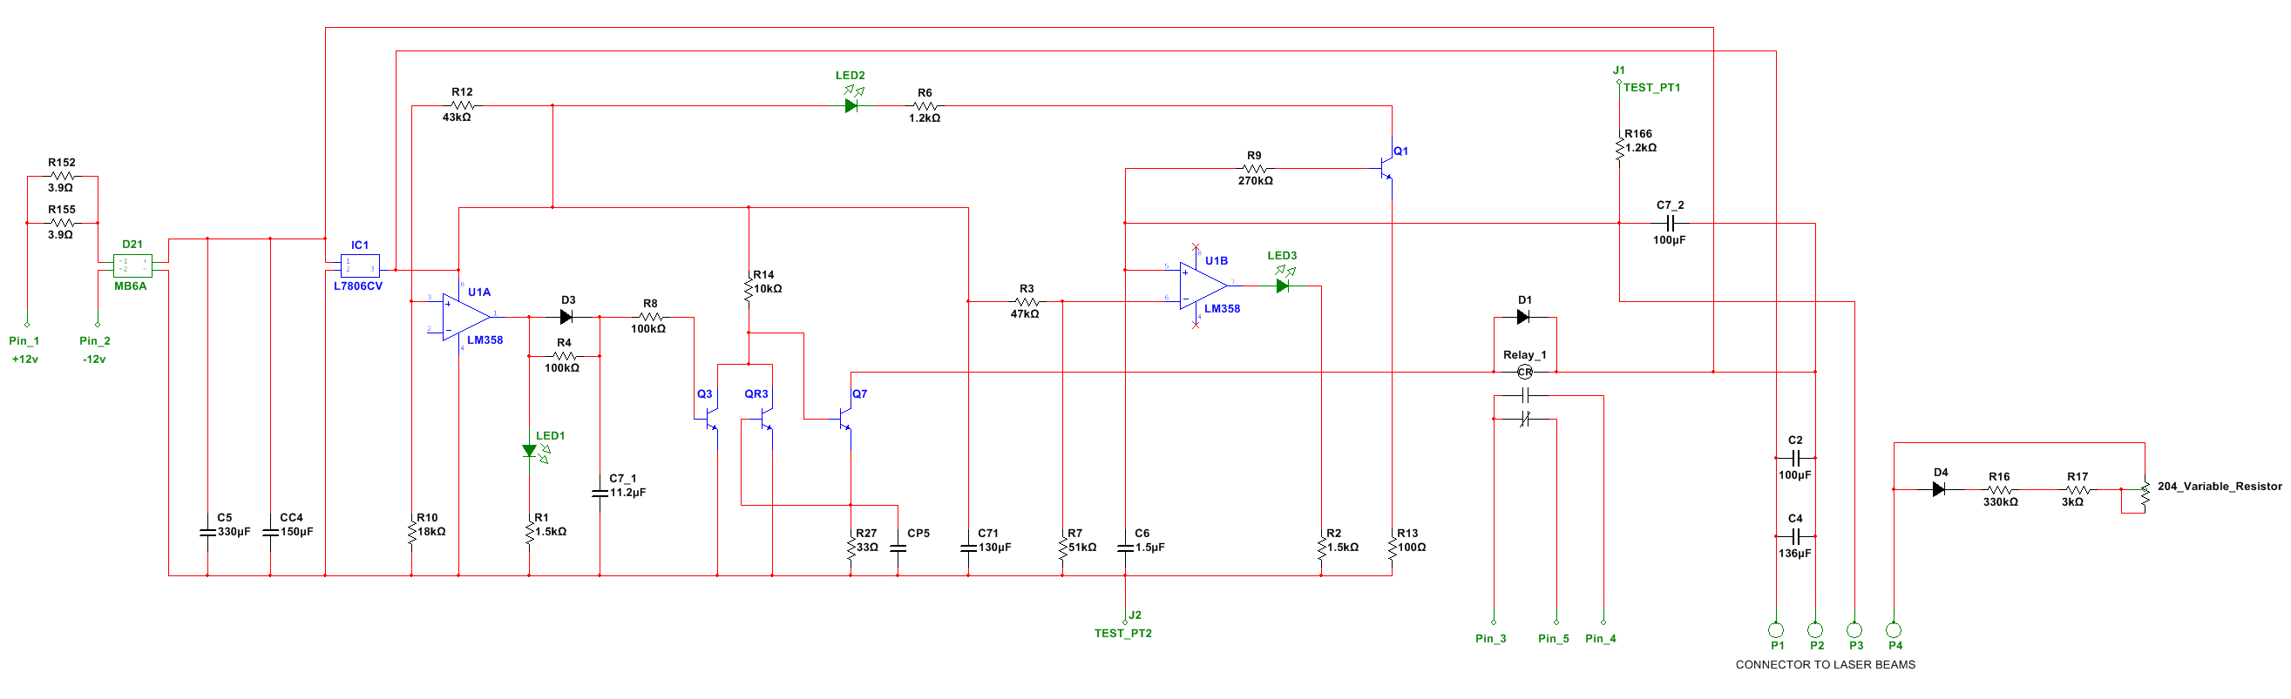
Task: Click resistor R12 zigzag symbol
Action: 462,104
